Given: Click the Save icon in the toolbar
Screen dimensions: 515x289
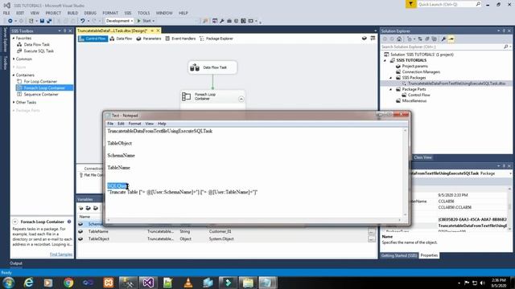Looking at the screenshot, I should click(42, 21).
